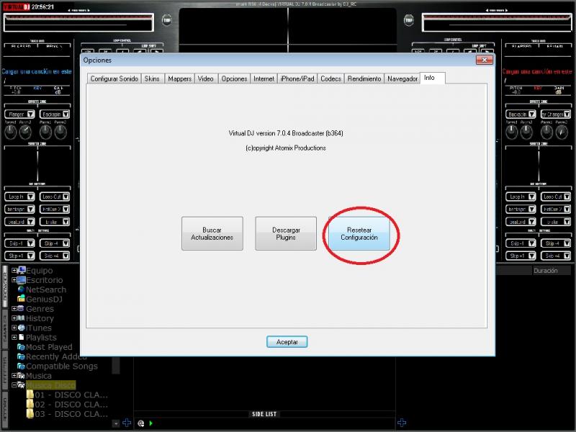This screenshot has width=576, height=432.
Task: Switch to the Video tab
Action: click(x=206, y=78)
